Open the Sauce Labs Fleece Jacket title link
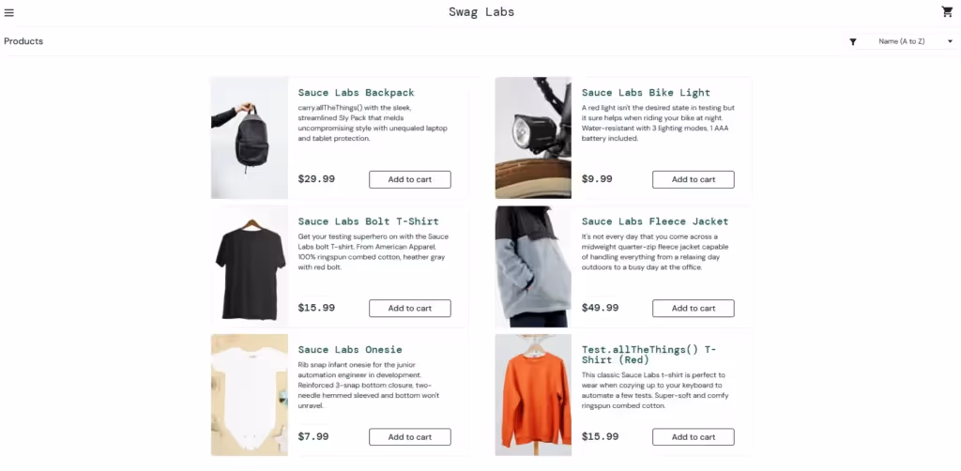Viewport: 961px width, 471px height. click(x=655, y=221)
